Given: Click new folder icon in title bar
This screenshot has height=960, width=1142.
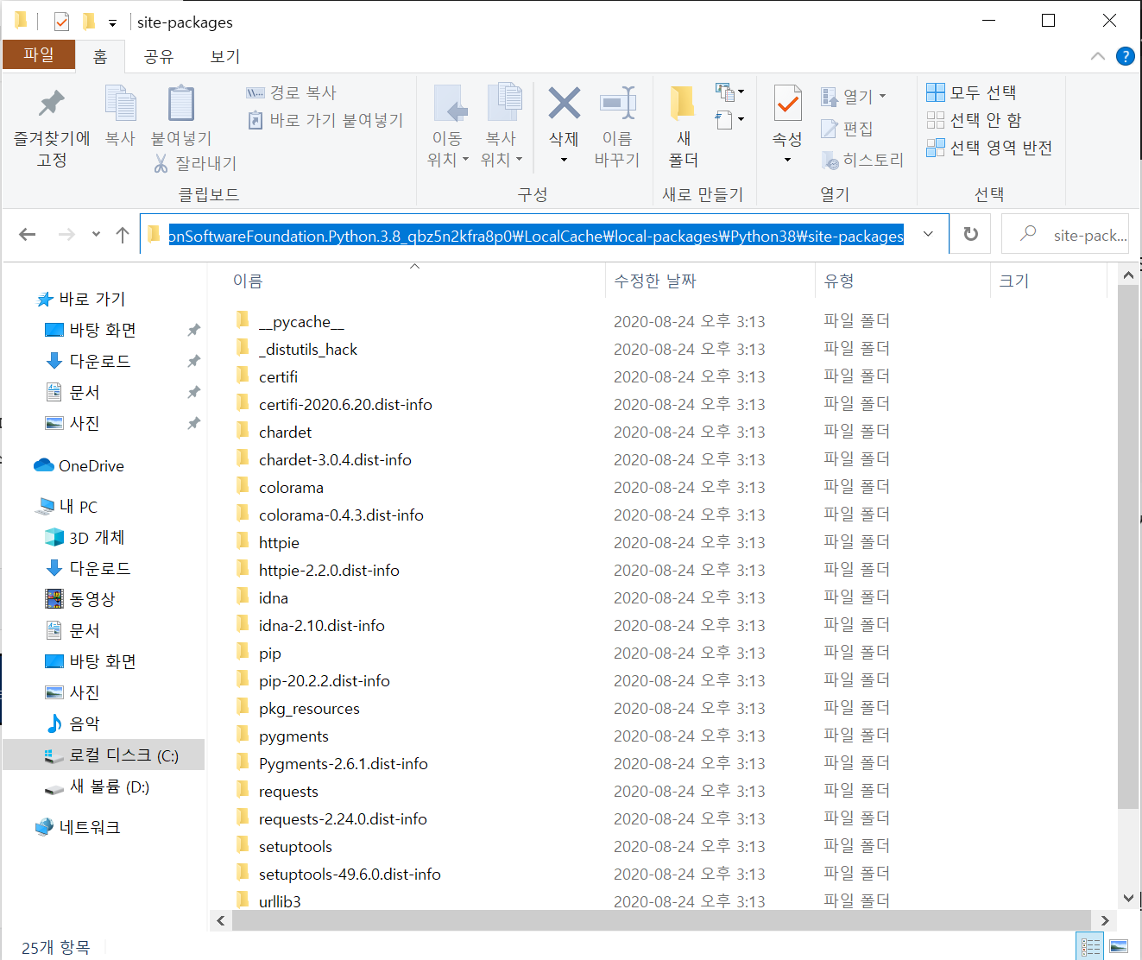Looking at the screenshot, I should coord(89,22).
